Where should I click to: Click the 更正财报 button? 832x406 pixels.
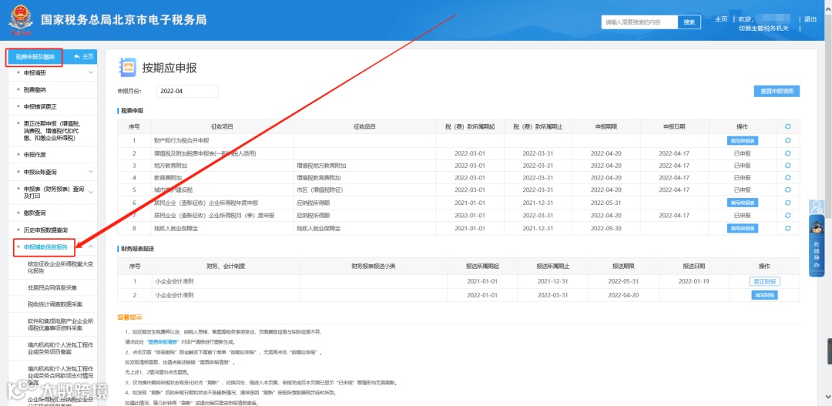coord(764,281)
